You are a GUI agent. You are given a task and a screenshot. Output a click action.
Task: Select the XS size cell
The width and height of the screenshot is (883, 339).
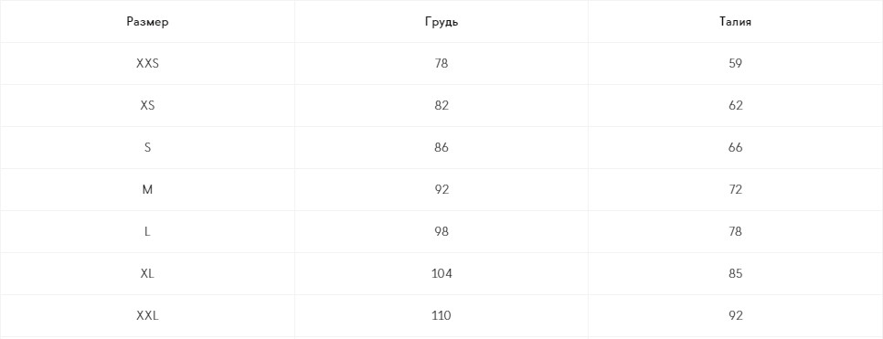147,105
